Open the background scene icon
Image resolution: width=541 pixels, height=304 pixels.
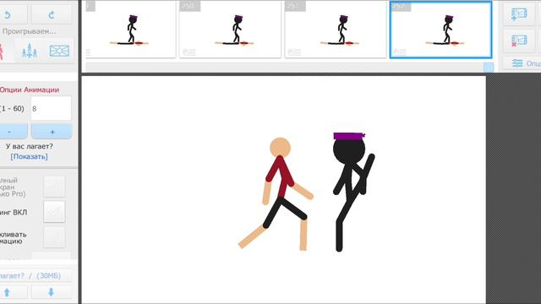pyautogui.click(x=59, y=51)
